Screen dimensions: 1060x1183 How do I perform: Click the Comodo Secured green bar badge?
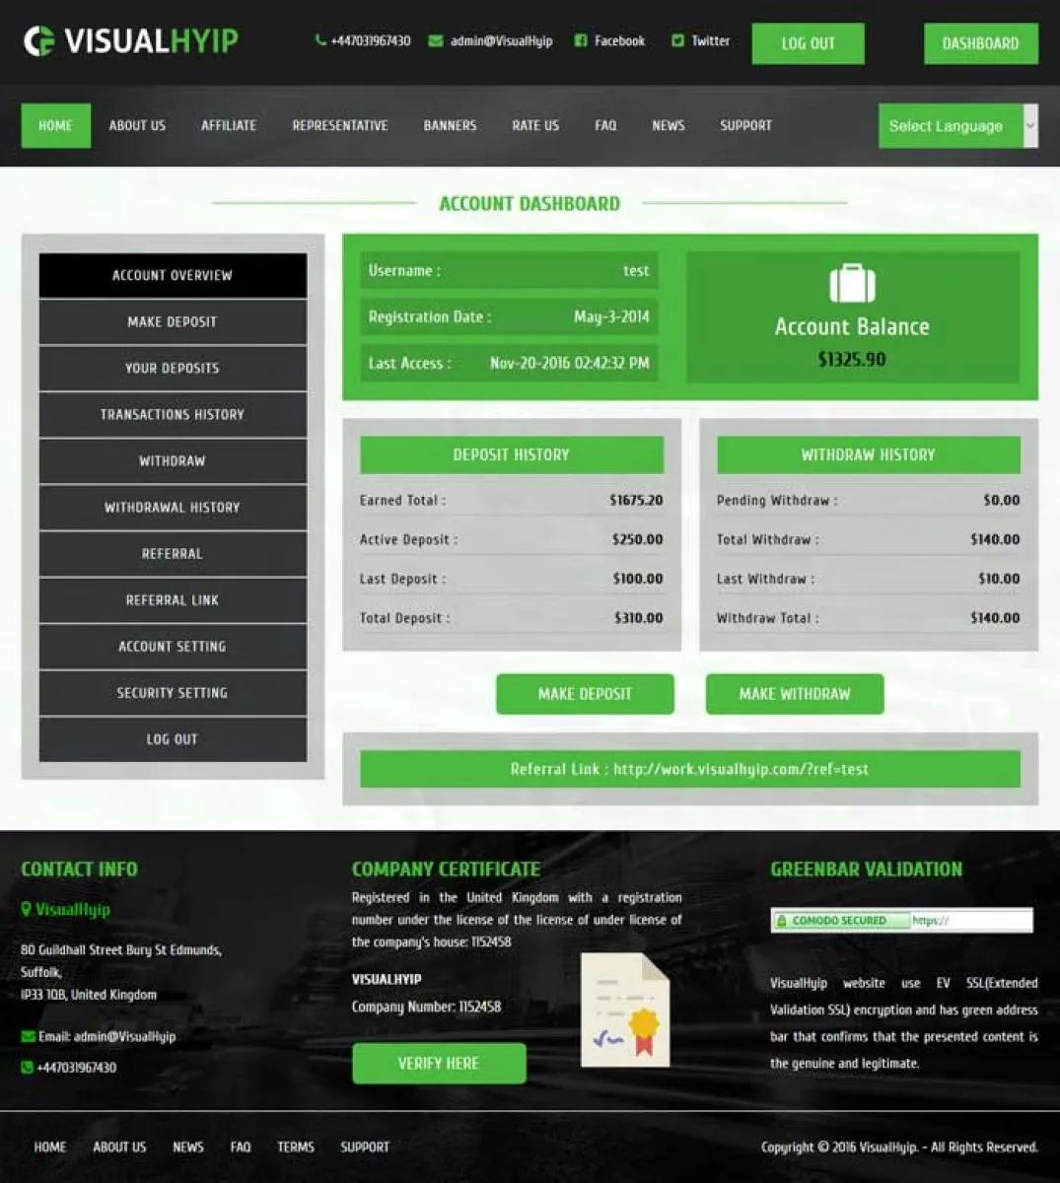[x=901, y=920]
